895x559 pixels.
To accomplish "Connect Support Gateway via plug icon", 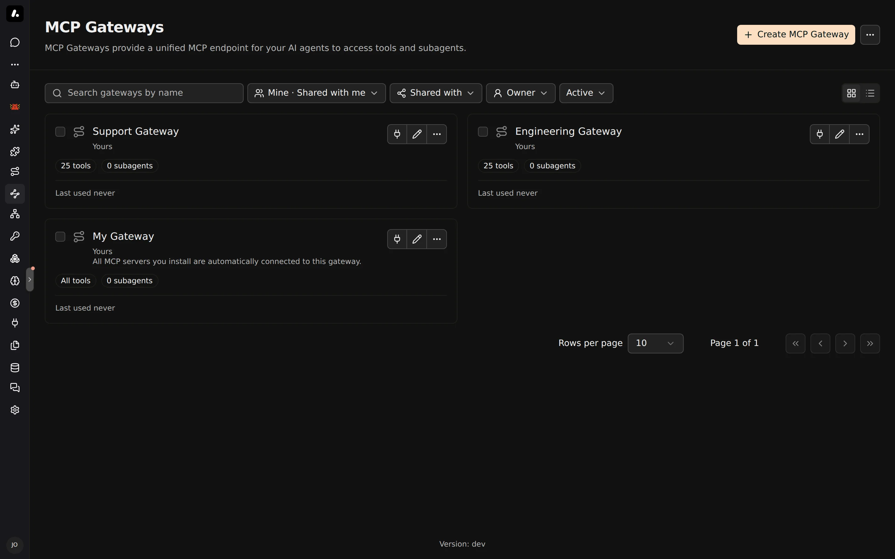I will pyautogui.click(x=397, y=134).
